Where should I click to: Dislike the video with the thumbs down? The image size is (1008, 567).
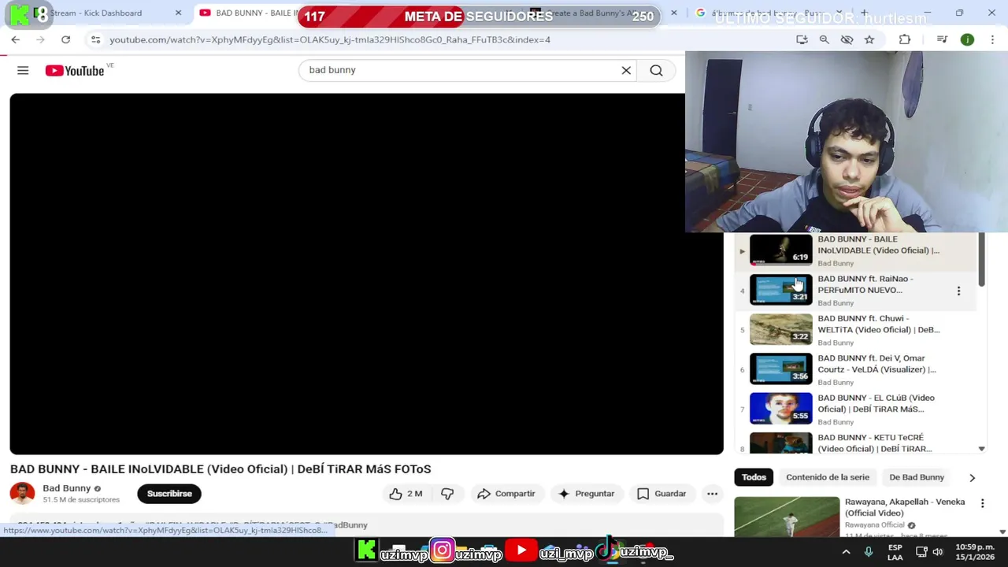(447, 494)
